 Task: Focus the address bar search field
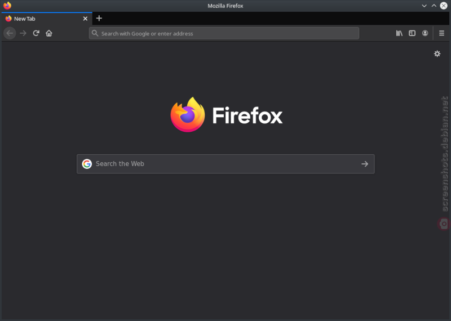click(x=224, y=33)
